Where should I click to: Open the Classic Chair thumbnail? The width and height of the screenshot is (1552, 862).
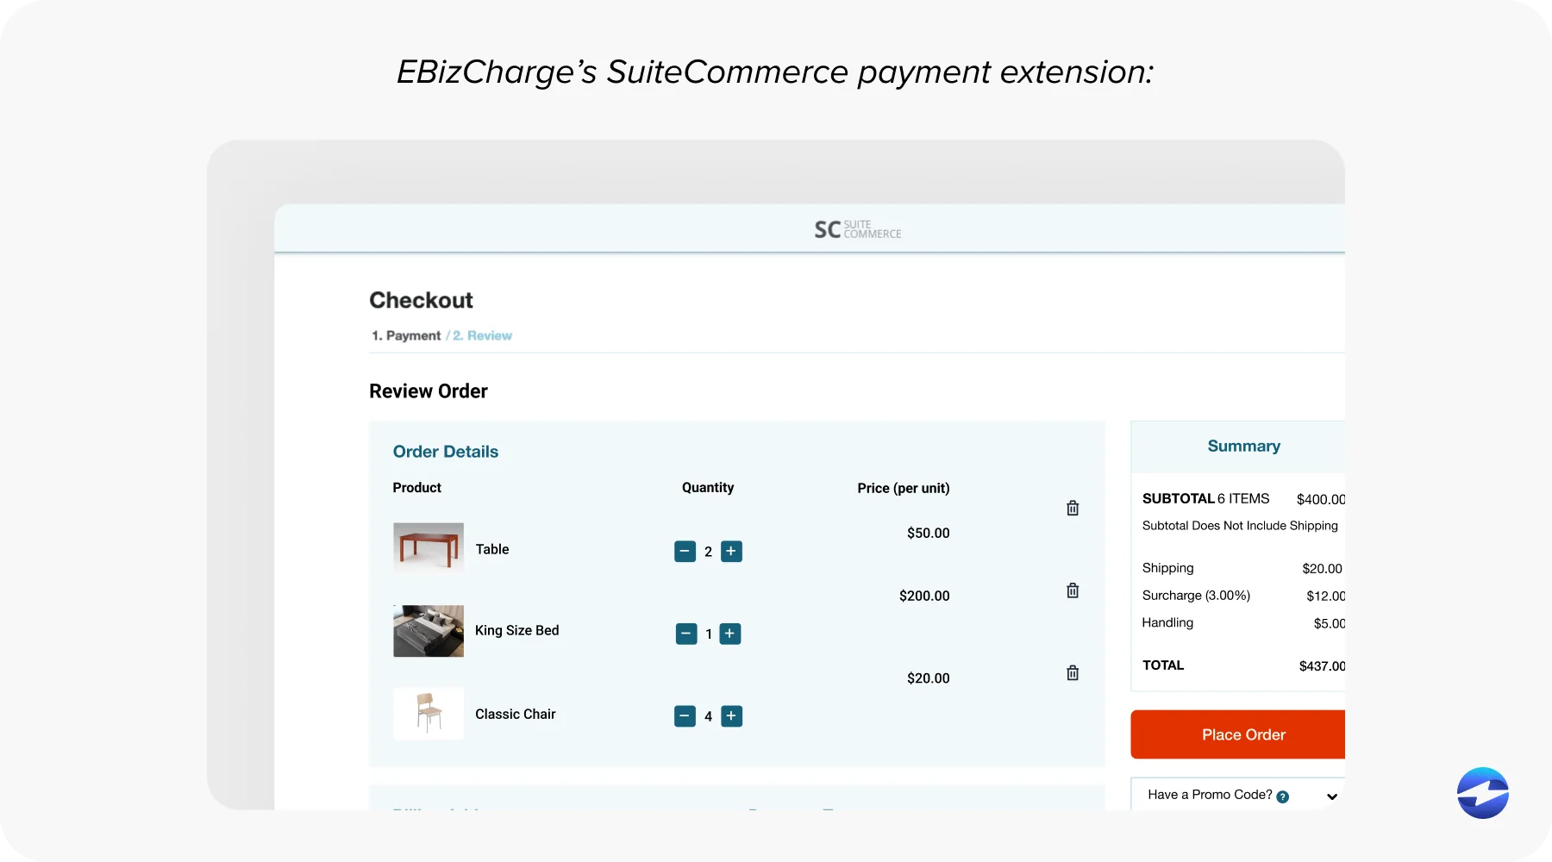(429, 714)
